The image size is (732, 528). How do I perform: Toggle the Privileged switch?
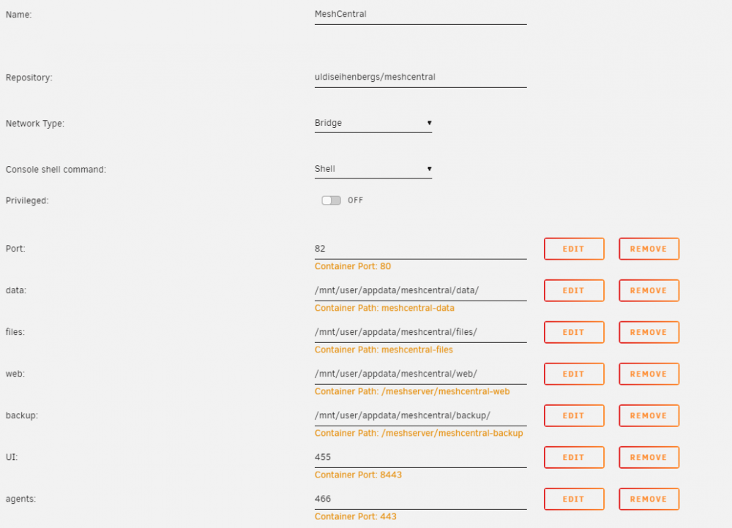(331, 200)
